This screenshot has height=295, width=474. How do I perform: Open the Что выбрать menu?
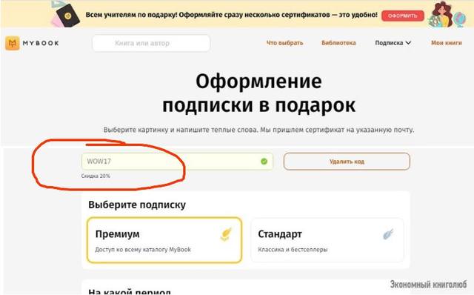pyautogui.click(x=284, y=43)
